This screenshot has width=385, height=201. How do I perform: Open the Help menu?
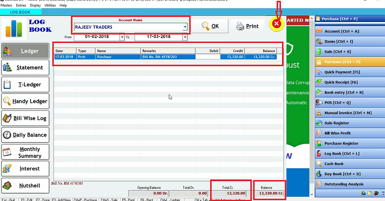tap(63, 5)
